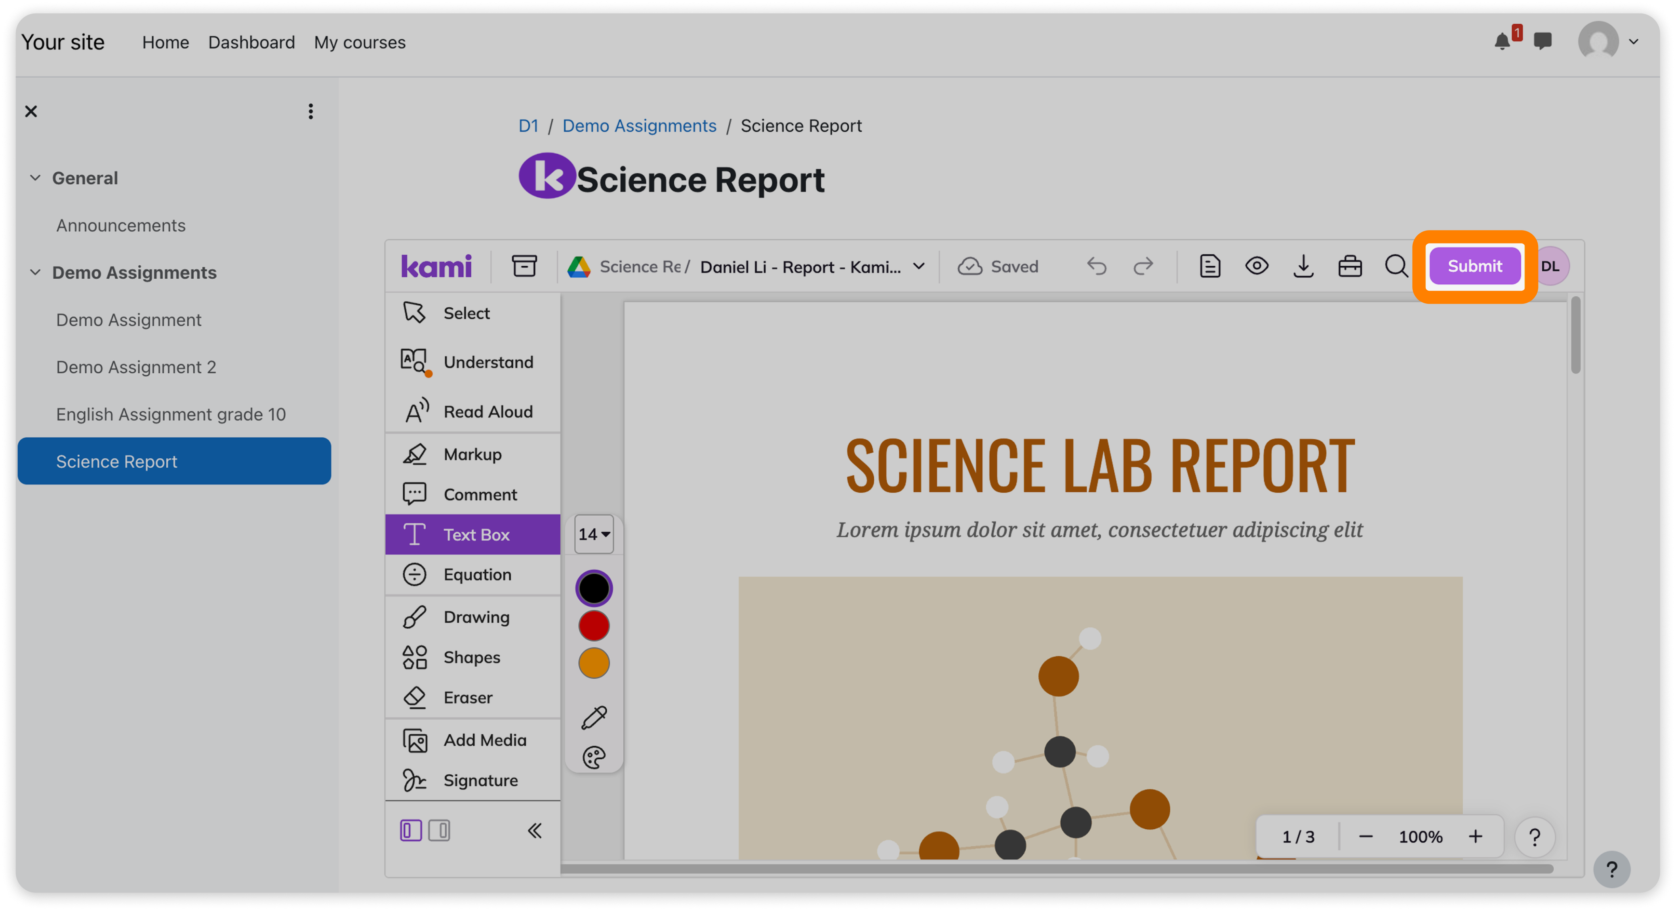This screenshot has width=1676, height=911.
Task: Switch to right-side toolbar layout
Action: point(439,830)
